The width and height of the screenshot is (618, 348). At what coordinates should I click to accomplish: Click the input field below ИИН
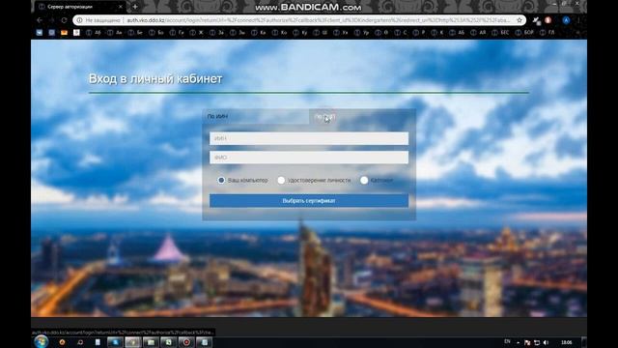click(309, 158)
